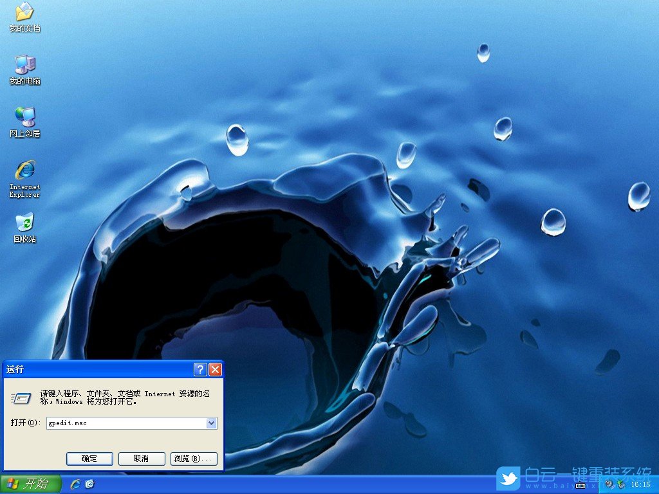This screenshot has height=494, width=659.
Task: Click the 浏览 (Browse) button
Action: [x=194, y=459]
